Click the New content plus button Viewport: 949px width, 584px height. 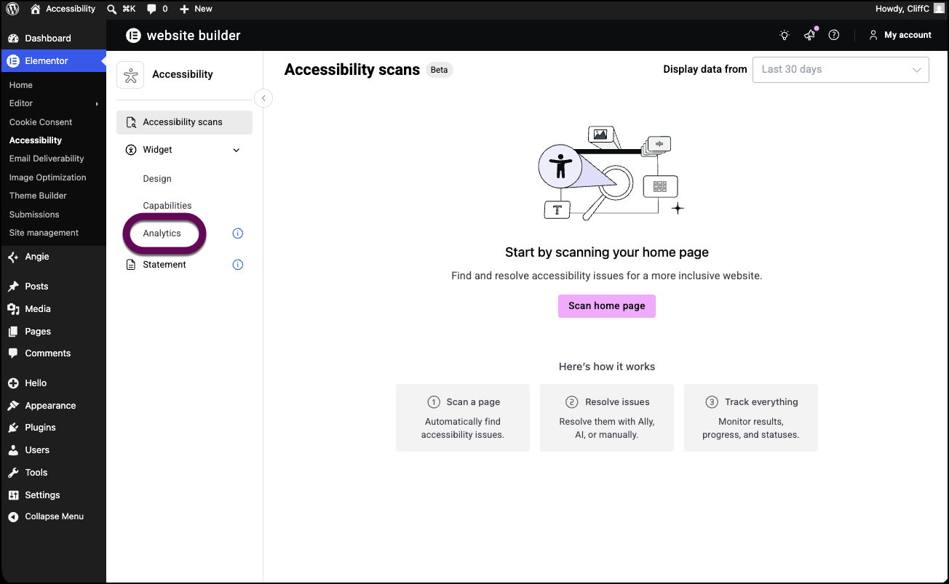click(x=196, y=9)
